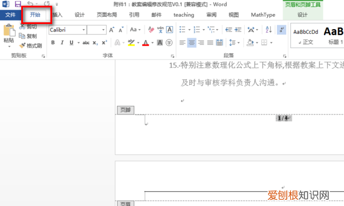
Task: Toggle center alignment
Action: click(x=191, y=42)
